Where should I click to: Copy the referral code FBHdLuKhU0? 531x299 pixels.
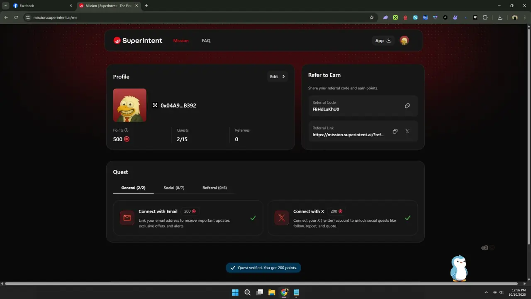(407, 106)
